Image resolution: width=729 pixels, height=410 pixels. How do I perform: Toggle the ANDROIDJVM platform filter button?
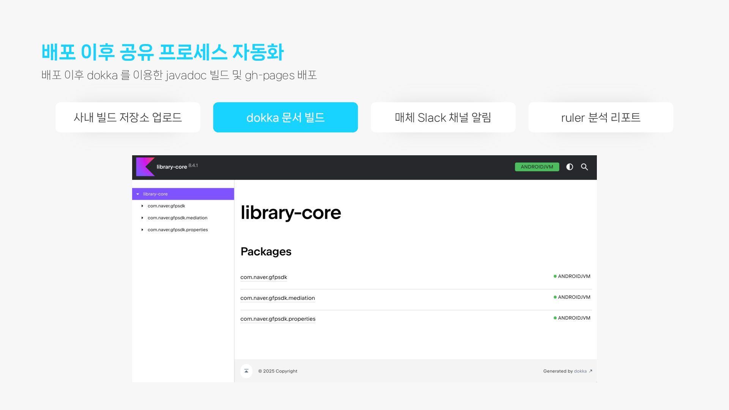(x=536, y=167)
